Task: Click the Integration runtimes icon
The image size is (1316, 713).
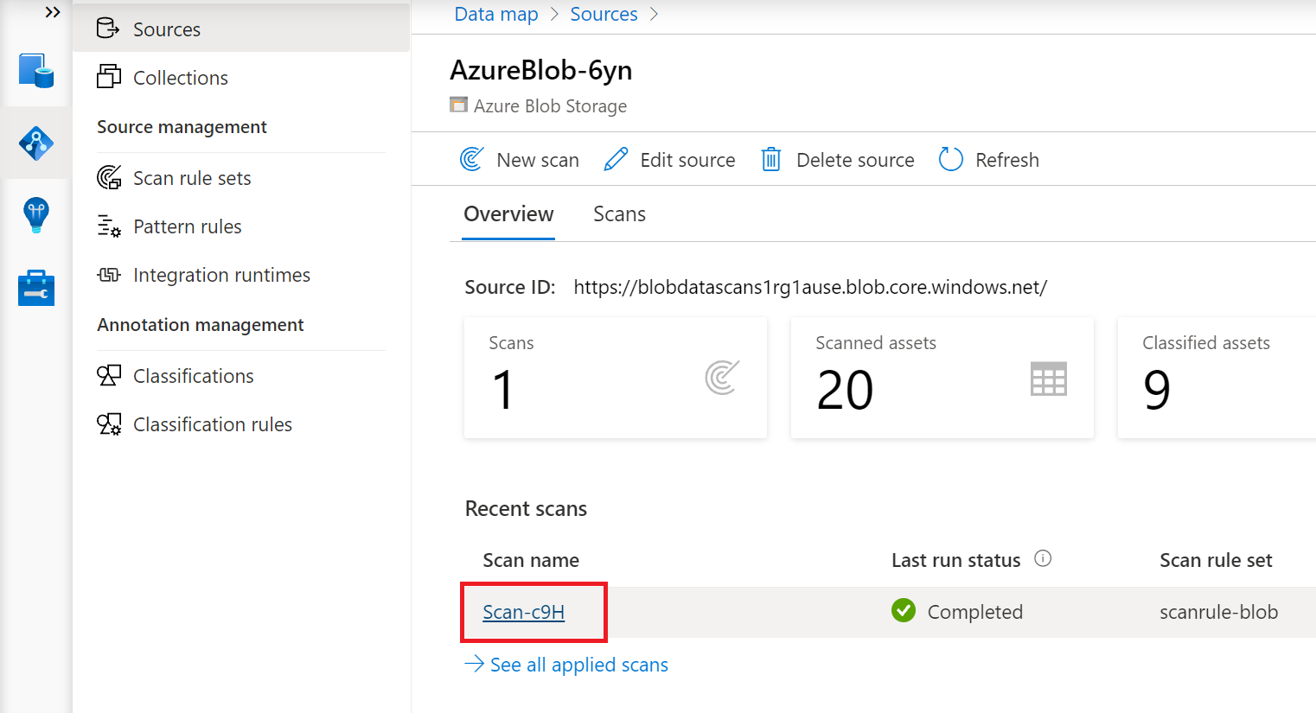Action: pos(110,275)
